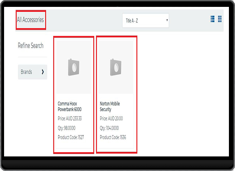Click Norton Mobile Security placeholder image icon

coord(116,67)
